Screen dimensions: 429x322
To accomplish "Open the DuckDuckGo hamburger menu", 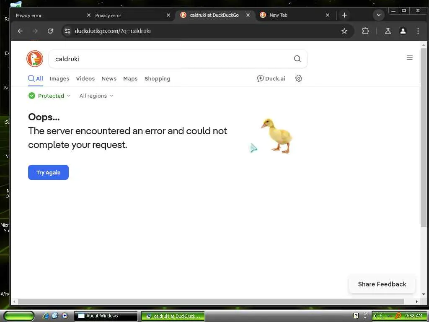I will [410, 57].
